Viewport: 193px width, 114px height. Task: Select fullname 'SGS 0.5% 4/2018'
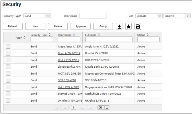(96, 80)
